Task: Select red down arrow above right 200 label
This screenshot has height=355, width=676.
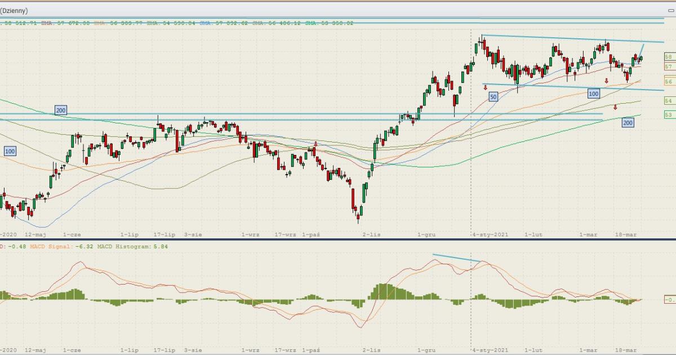Action: click(615, 107)
